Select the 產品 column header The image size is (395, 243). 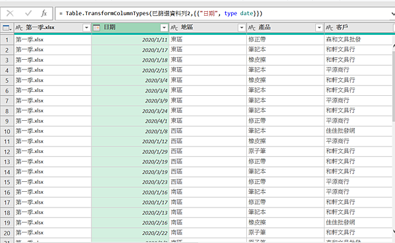click(286, 28)
